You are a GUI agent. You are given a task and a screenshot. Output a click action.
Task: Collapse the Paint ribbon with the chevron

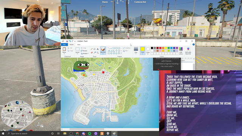(x=191, y=45)
